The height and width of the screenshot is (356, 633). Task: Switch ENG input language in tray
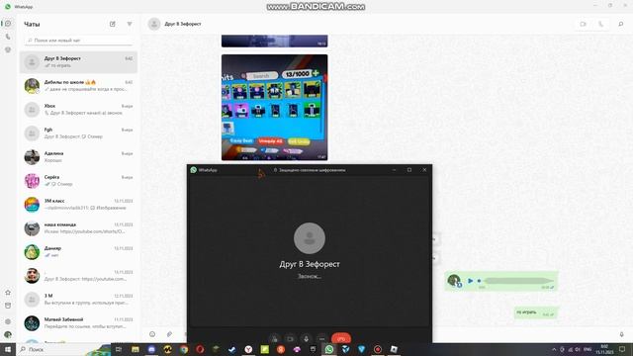pyautogui.click(x=588, y=349)
